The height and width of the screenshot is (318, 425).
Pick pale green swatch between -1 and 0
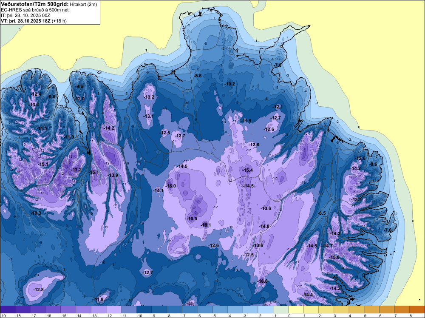[x=281, y=309]
